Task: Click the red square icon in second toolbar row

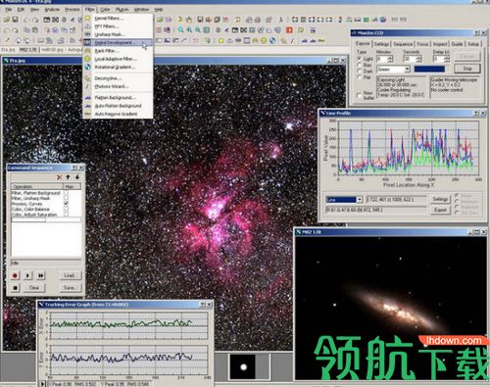Action: click(289, 30)
